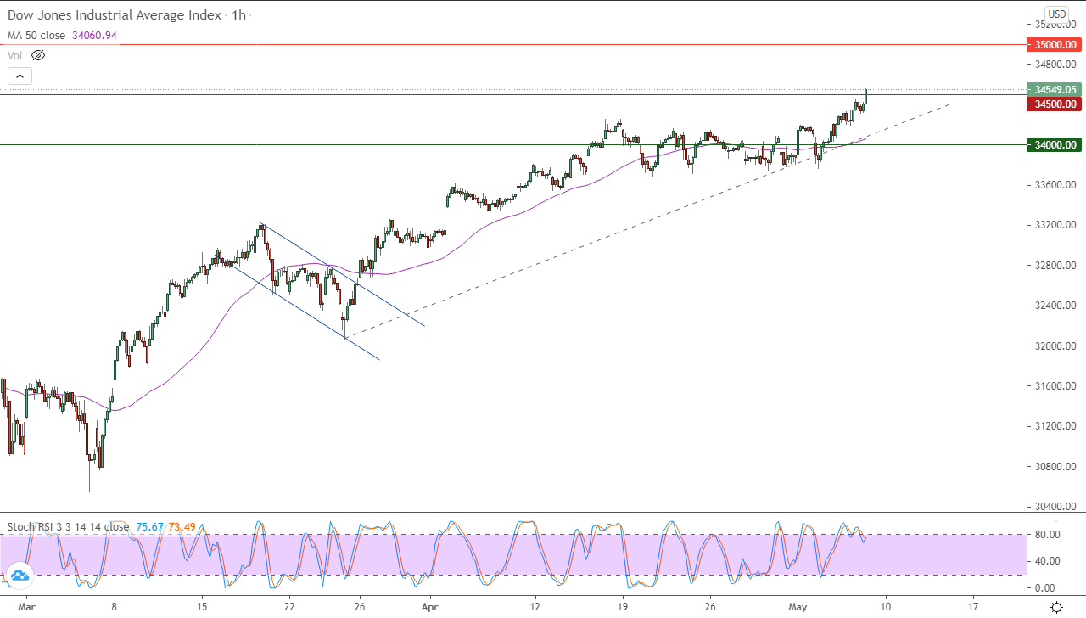
Task: Select the Stoch RSI 3 3 14 14 legend
Action: (x=68, y=526)
